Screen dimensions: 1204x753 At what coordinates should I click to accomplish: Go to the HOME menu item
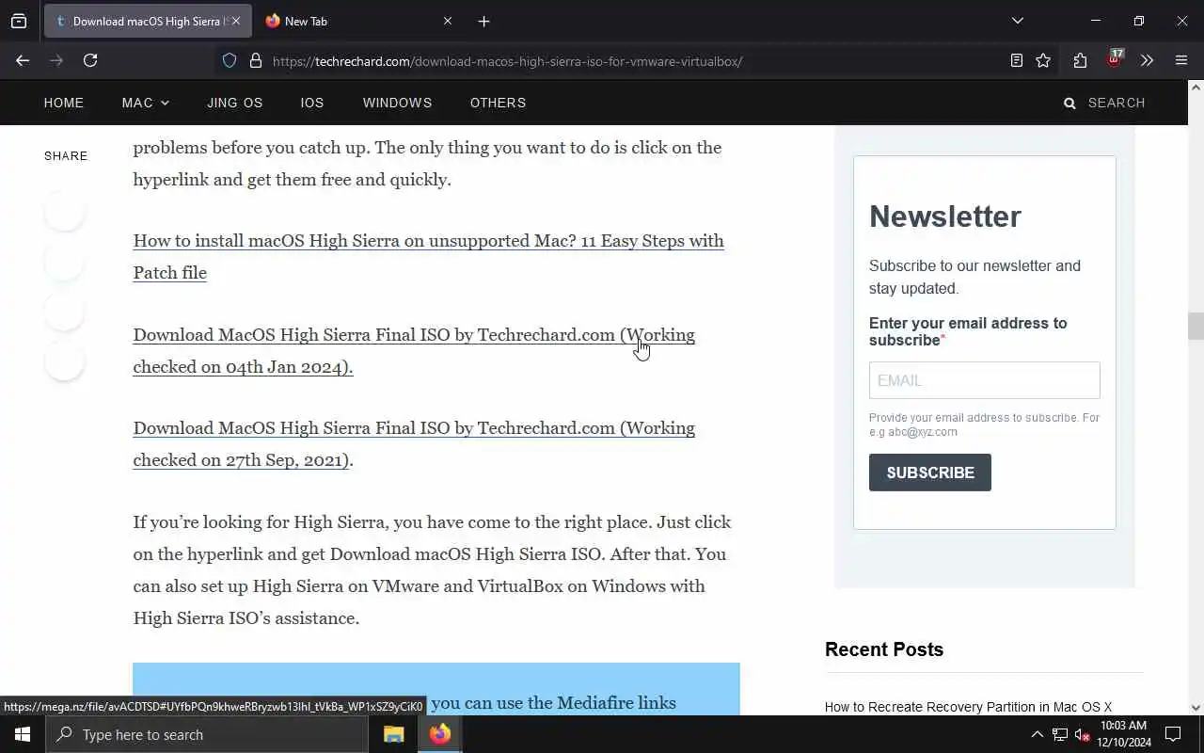coord(64,103)
